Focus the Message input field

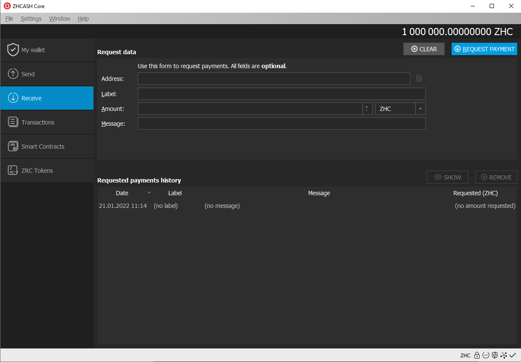(282, 124)
